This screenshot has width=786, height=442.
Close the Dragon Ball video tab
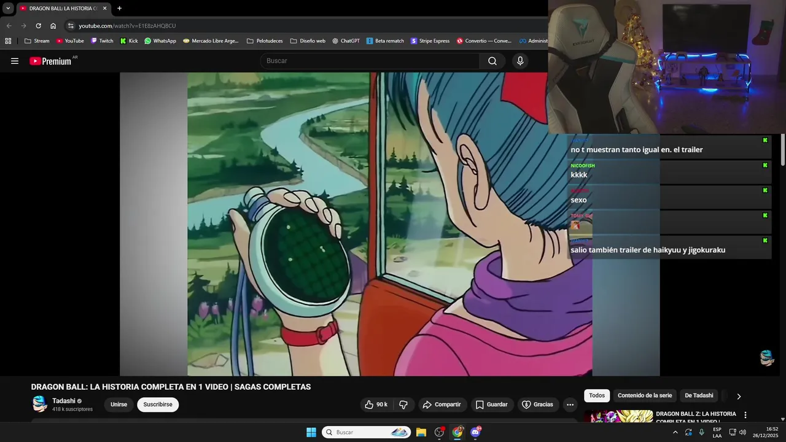(104, 9)
